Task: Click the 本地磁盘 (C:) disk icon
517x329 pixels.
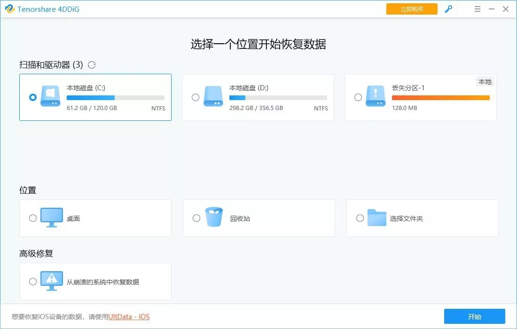Action: tap(50, 97)
